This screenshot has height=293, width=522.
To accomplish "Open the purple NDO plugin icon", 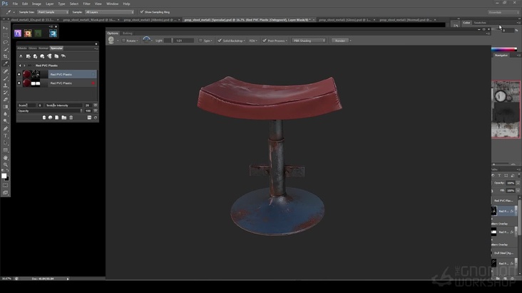I will (x=18, y=33).
